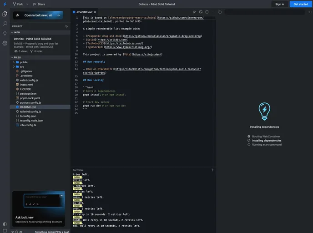Close the README.md editor tab
This screenshot has height=233, width=313.
point(95,12)
